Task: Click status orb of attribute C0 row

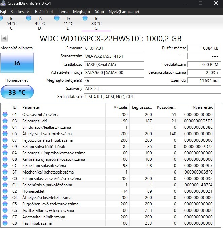Action: (x=5, y=178)
